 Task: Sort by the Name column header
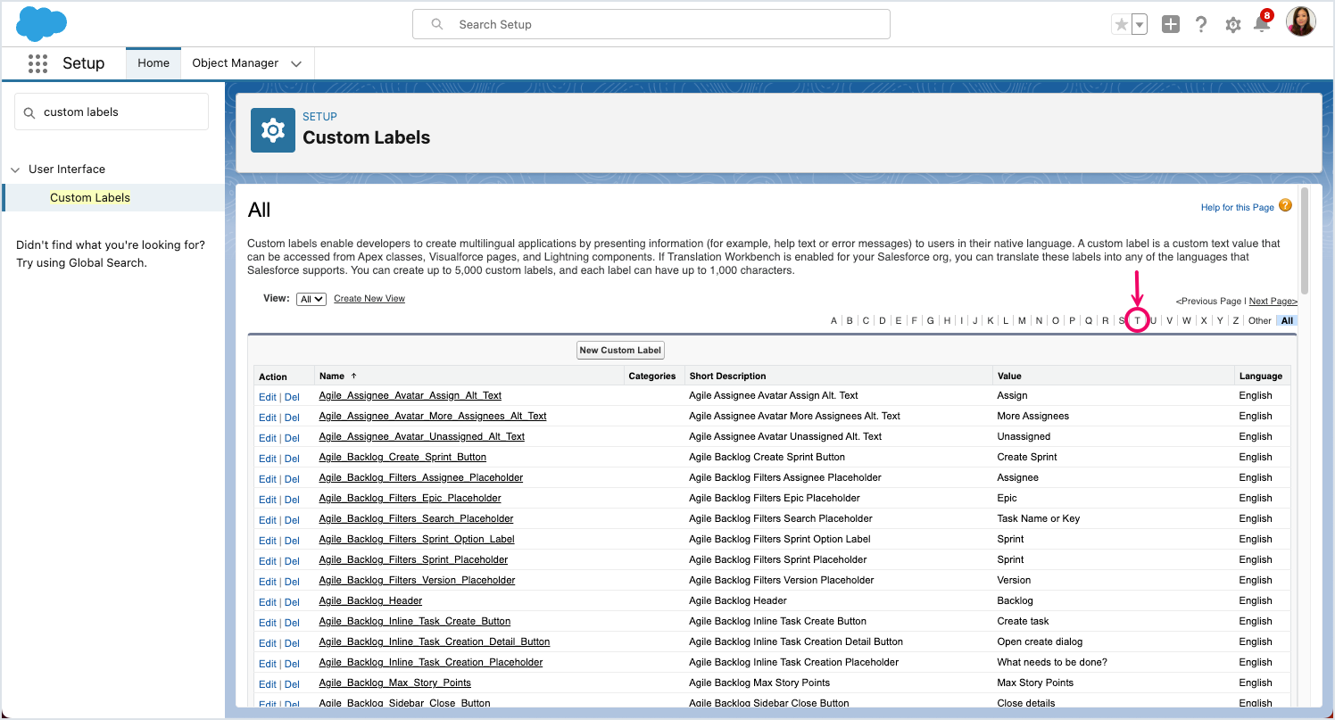pyautogui.click(x=332, y=377)
